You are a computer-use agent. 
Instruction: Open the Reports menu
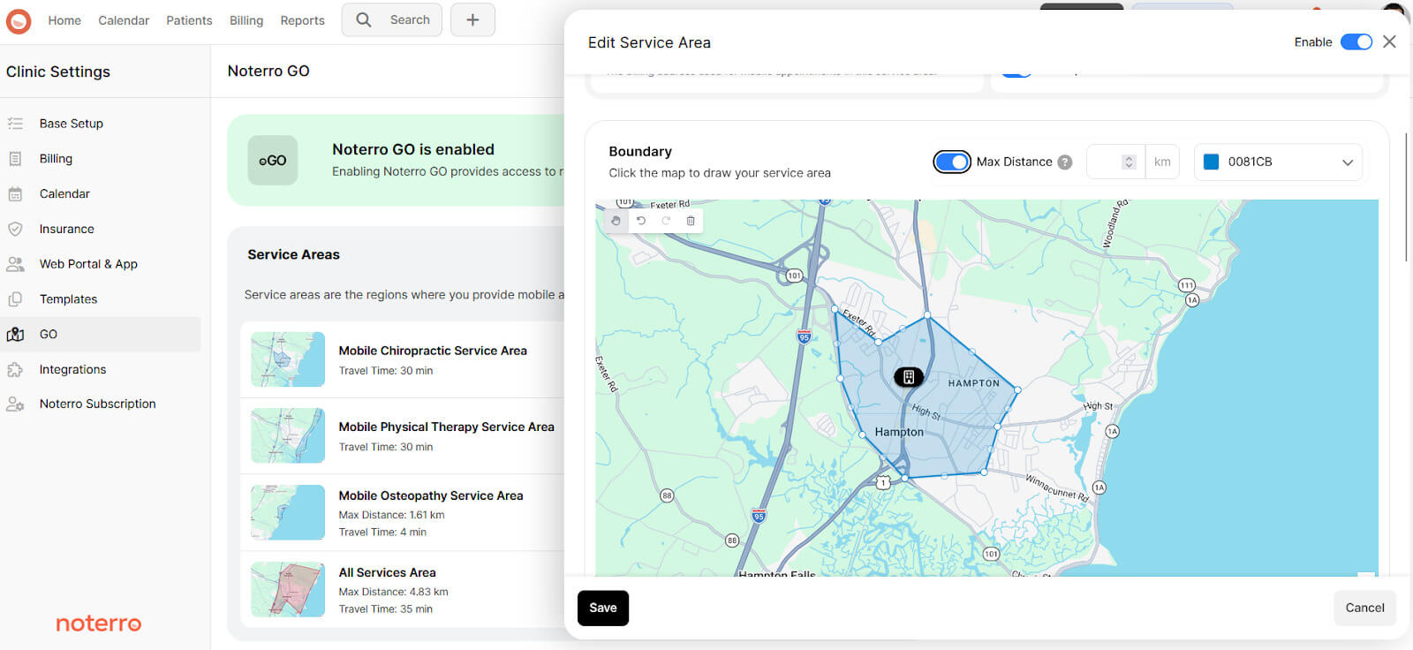pyautogui.click(x=302, y=20)
